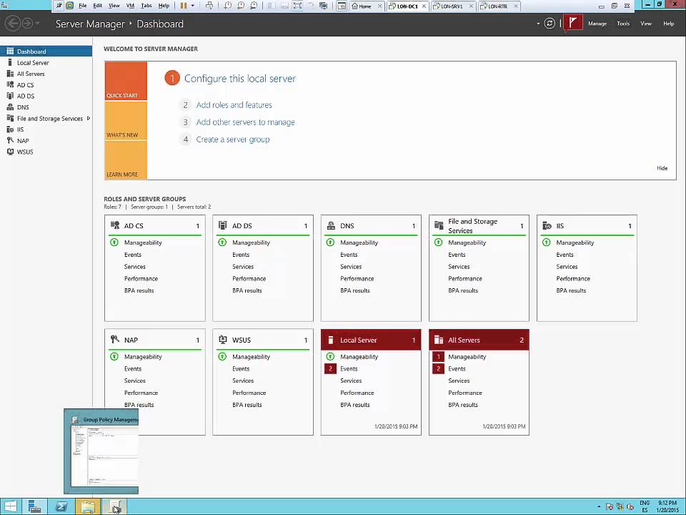This screenshot has height=515, width=686.
Task: Click the Dashboard icon in sidebar
Action: click(x=10, y=51)
